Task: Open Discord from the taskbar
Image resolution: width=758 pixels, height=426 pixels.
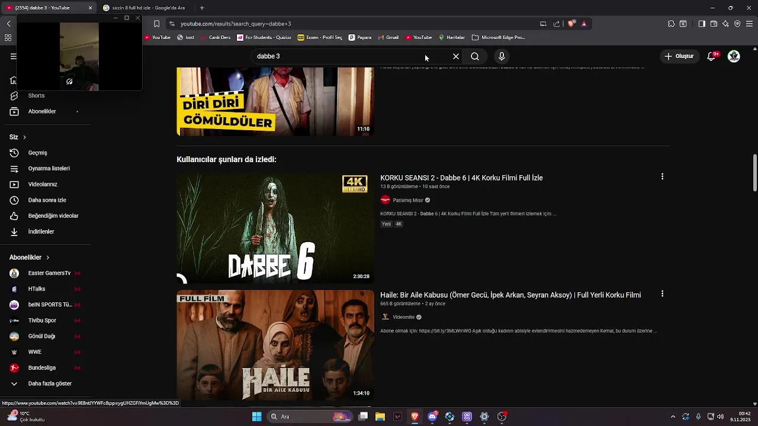Action: point(432,417)
